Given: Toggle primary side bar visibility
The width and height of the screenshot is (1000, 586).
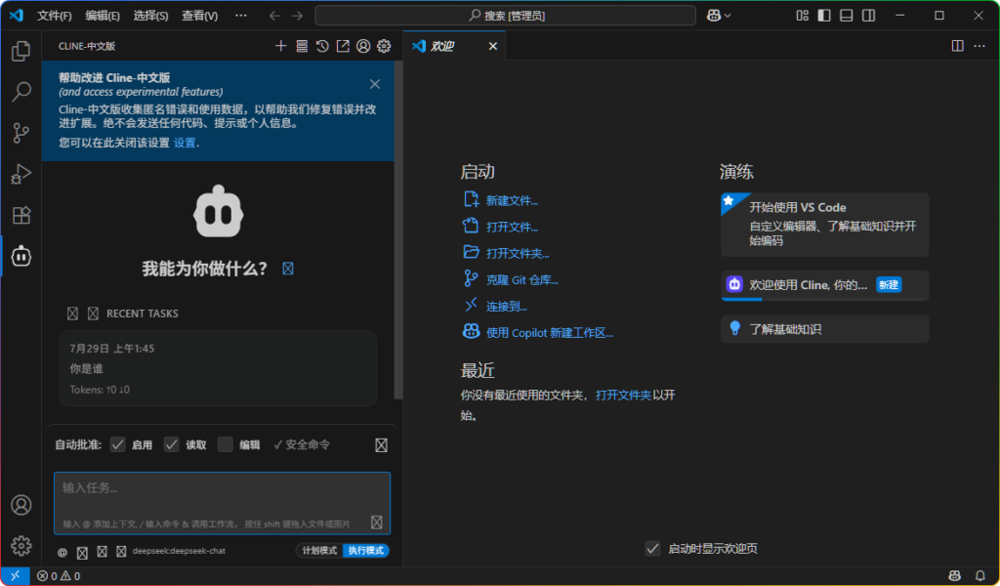Looking at the screenshot, I should (x=824, y=16).
